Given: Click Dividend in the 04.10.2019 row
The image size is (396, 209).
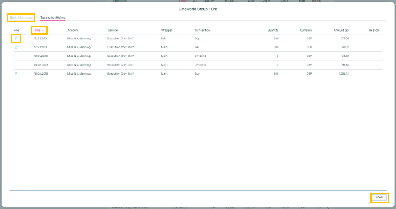Looking at the screenshot, I should [x=200, y=65].
